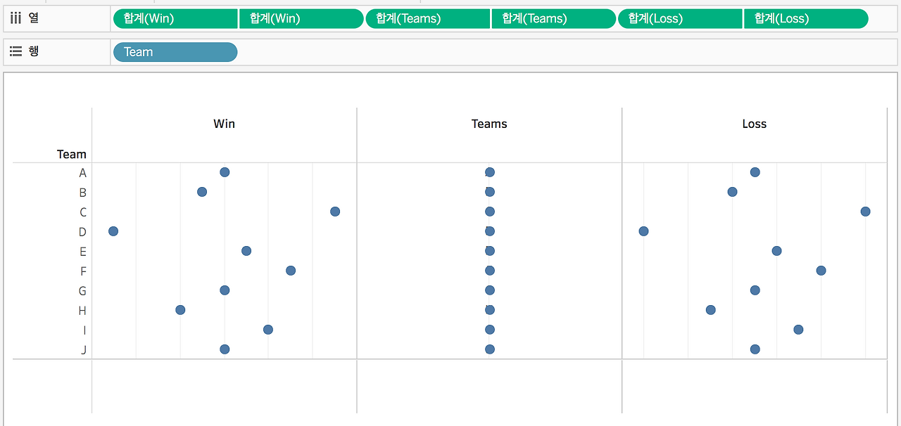Click team D's dot in Win pane

click(113, 231)
